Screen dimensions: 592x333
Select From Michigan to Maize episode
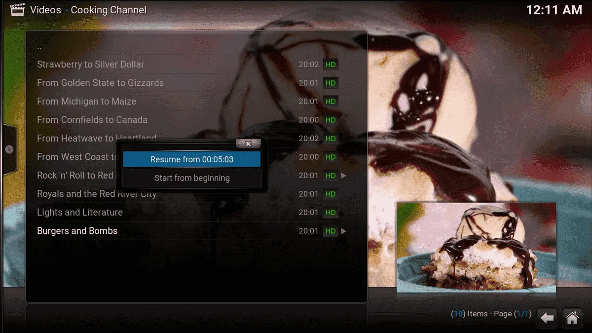(196, 101)
